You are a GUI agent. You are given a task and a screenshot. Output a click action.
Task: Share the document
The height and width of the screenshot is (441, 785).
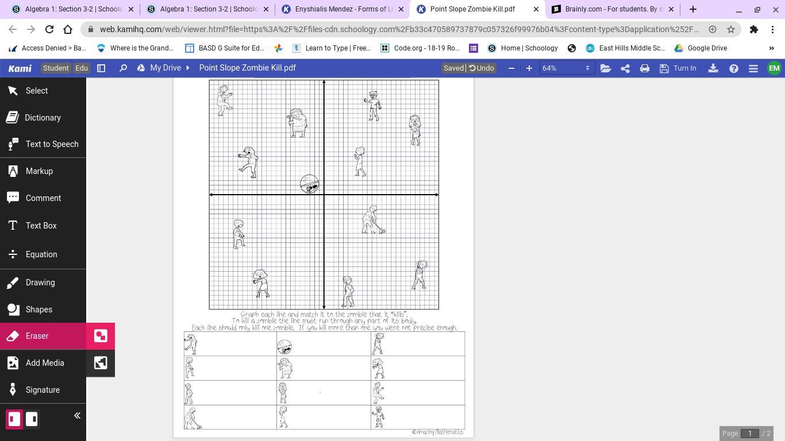625,68
